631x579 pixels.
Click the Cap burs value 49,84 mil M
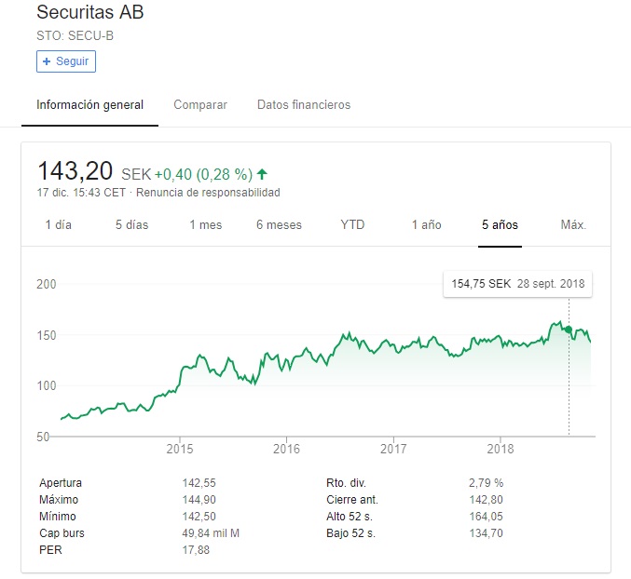pyautogui.click(x=211, y=533)
